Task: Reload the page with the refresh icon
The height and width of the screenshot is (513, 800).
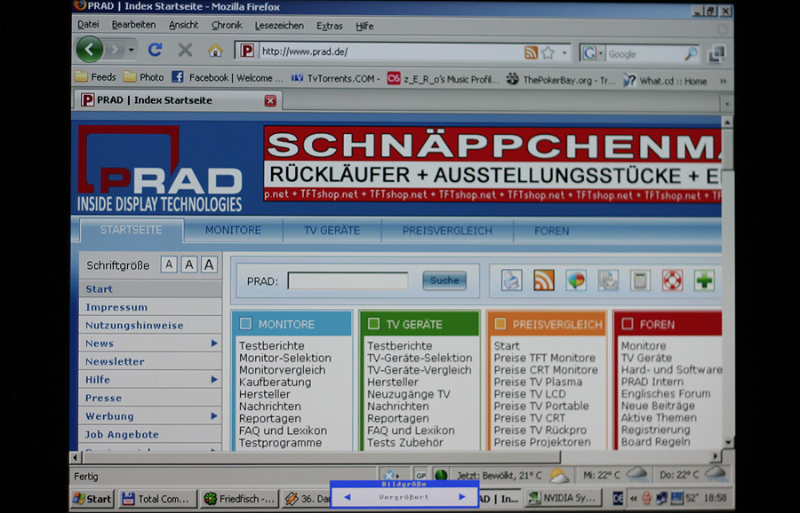Action: tap(155, 50)
